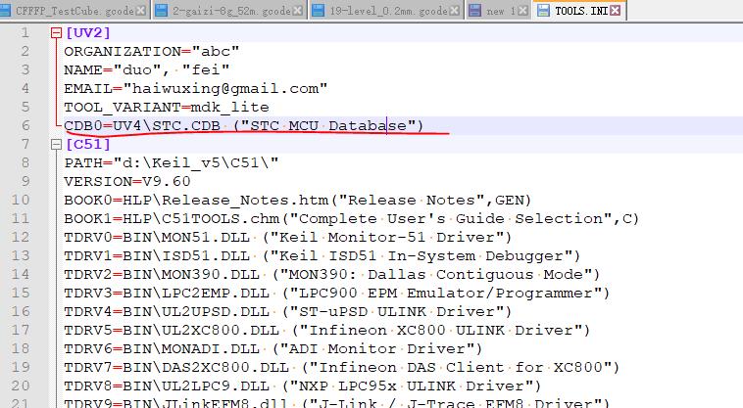Screen dimensions: 743x408
Task: Click the CDB0=UV4\STC.CDB line
Action: click(x=243, y=125)
